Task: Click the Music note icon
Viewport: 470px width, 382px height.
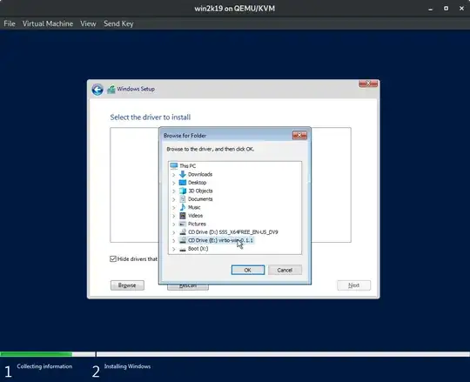Action: 182,207
